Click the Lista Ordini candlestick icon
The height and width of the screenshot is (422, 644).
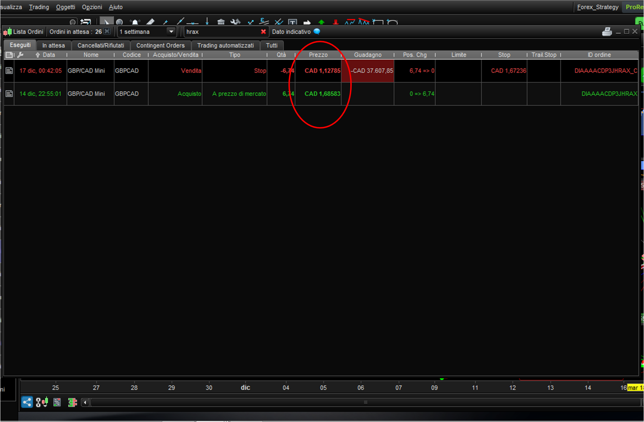(7, 32)
